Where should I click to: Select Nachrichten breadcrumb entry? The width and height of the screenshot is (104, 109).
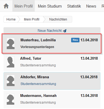coord(58,19)
